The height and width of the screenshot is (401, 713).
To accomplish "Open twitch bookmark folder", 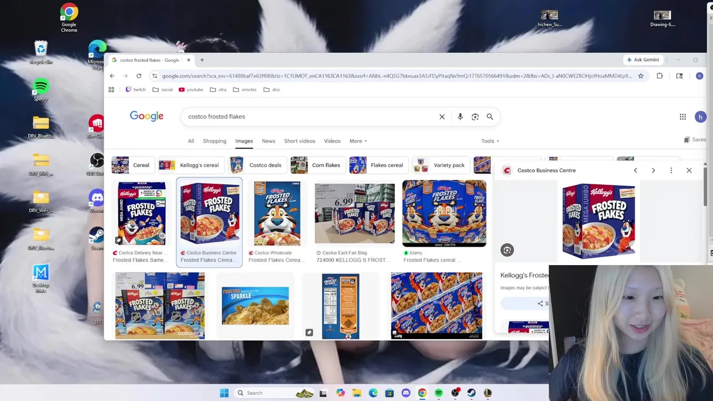I will [x=135, y=90].
